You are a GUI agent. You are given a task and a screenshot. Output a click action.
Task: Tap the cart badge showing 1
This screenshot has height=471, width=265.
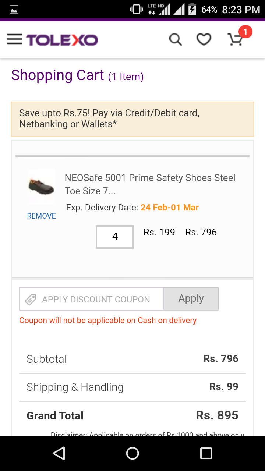point(245,32)
